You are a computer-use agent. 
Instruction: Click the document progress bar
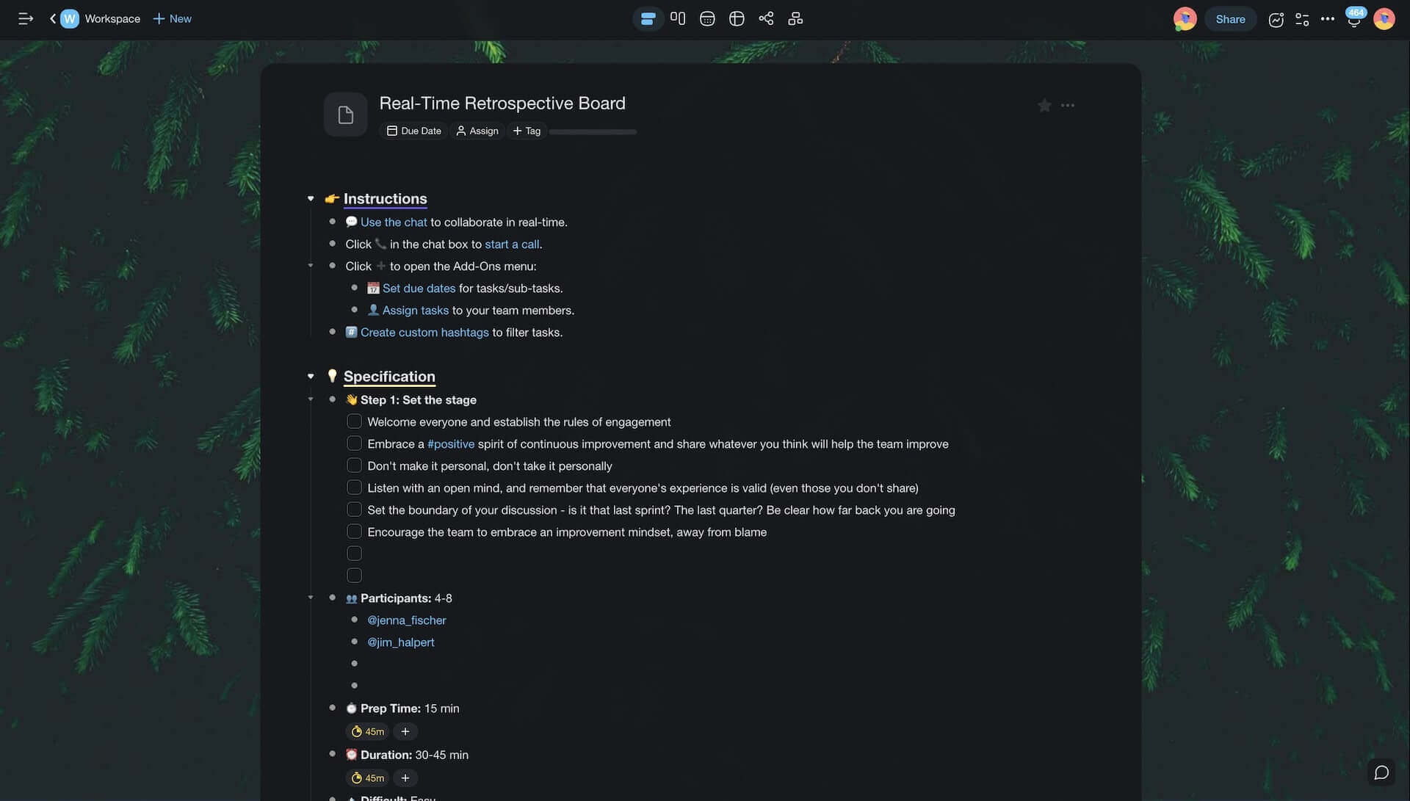point(593,132)
